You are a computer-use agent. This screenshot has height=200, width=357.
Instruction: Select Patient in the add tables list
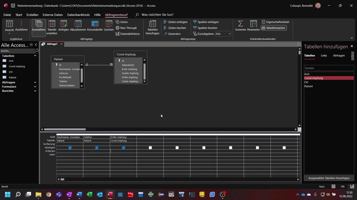pyautogui.click(x=329, y=86)
